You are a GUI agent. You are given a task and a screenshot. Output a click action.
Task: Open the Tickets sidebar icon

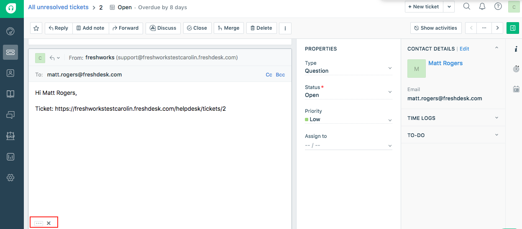[11, 52]
